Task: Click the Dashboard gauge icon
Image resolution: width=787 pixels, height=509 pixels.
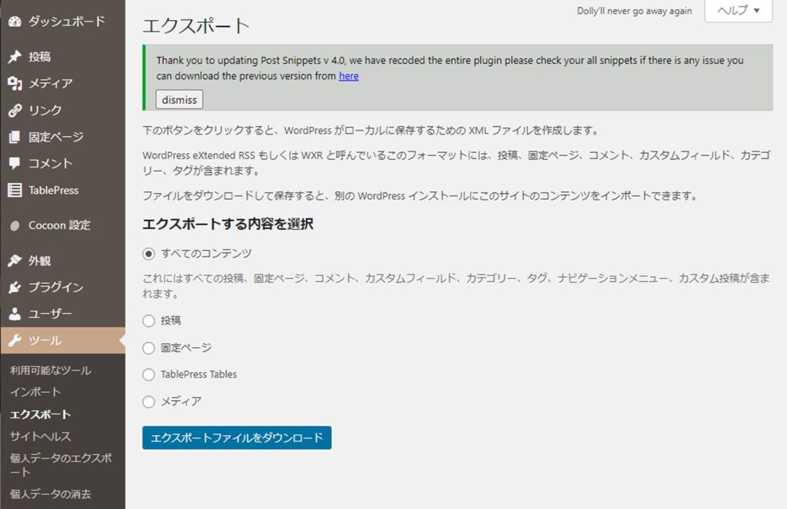Action: (x=15, y=22)
